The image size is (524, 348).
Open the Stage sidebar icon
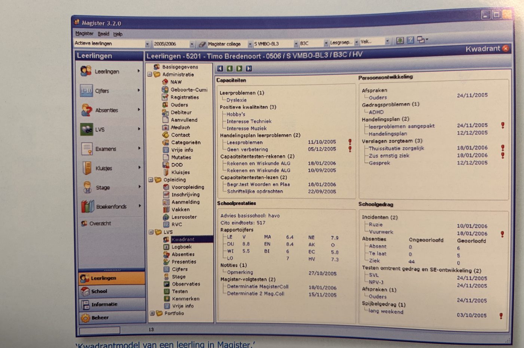coord(88,187)
